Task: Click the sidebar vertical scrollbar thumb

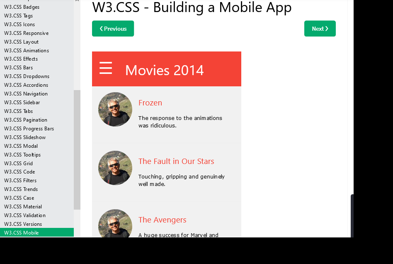Action: (77, 150)
